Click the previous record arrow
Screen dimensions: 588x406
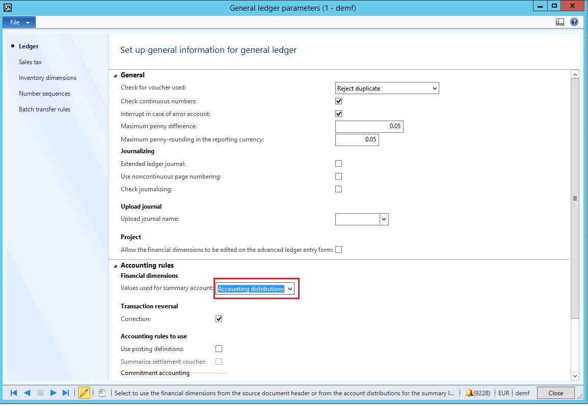(x=27, y=393)
